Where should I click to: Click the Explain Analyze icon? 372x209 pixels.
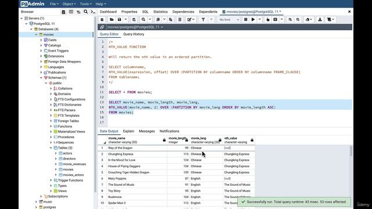(x=275, y=20)
